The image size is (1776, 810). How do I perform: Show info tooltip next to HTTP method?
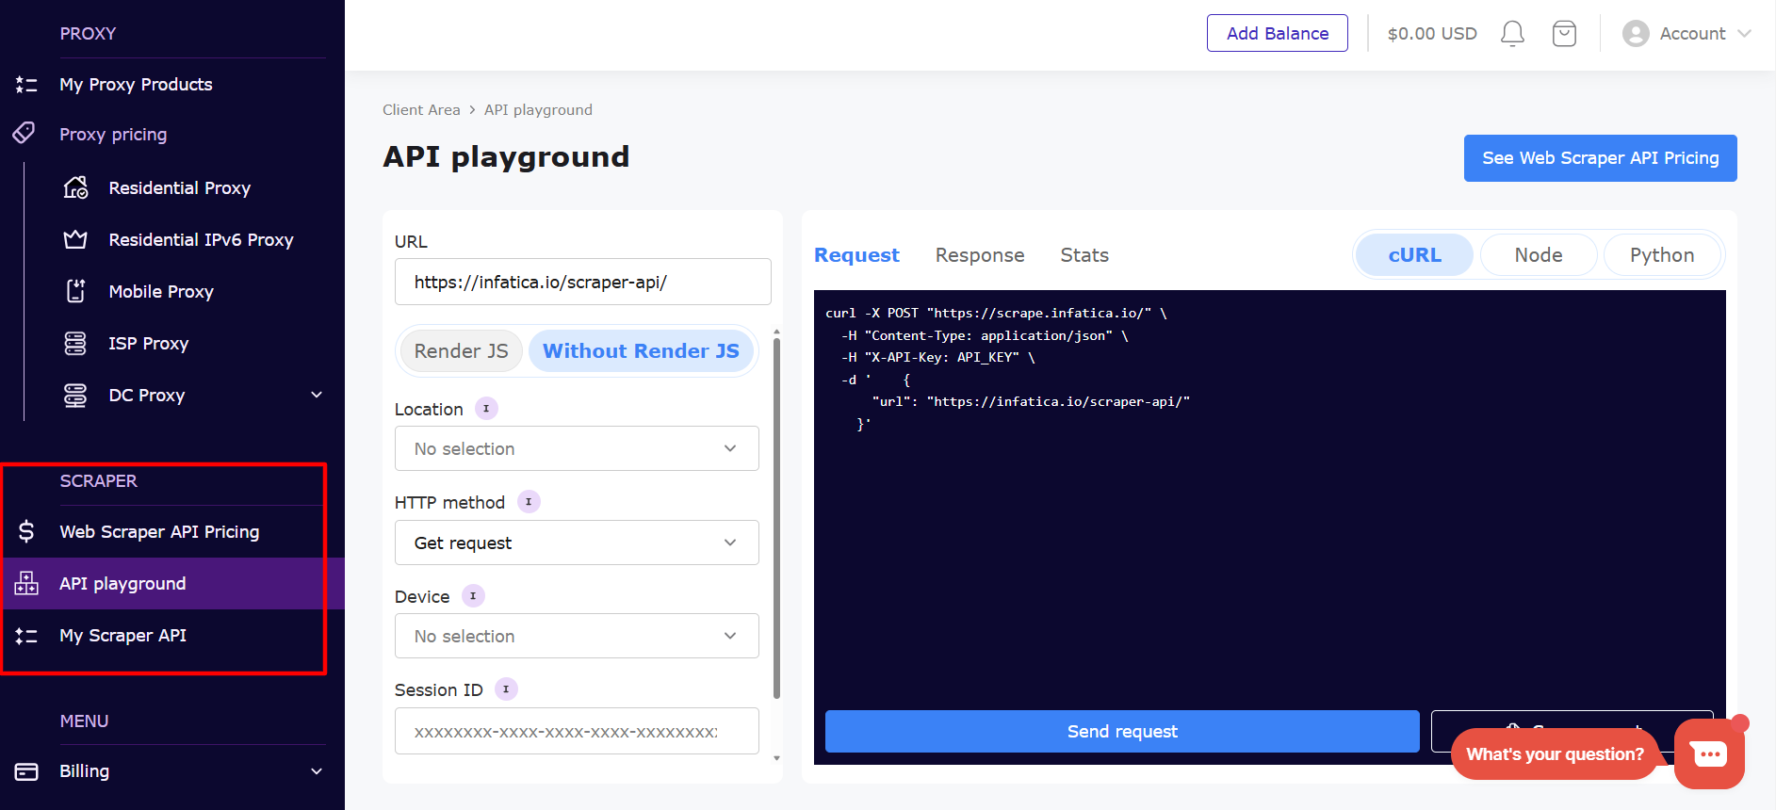point(529,501)
